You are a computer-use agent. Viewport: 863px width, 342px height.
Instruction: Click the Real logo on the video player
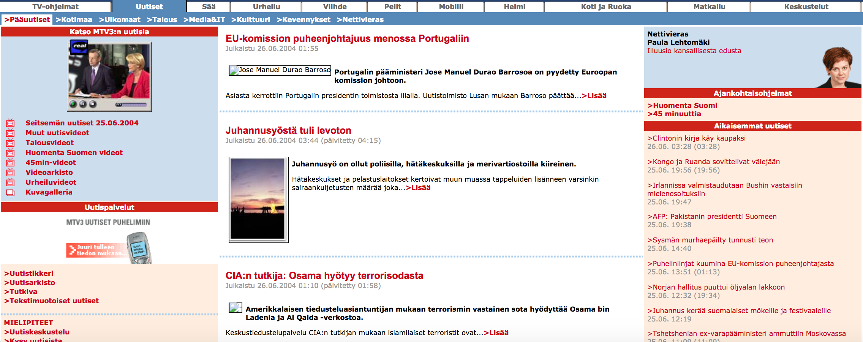79,46
